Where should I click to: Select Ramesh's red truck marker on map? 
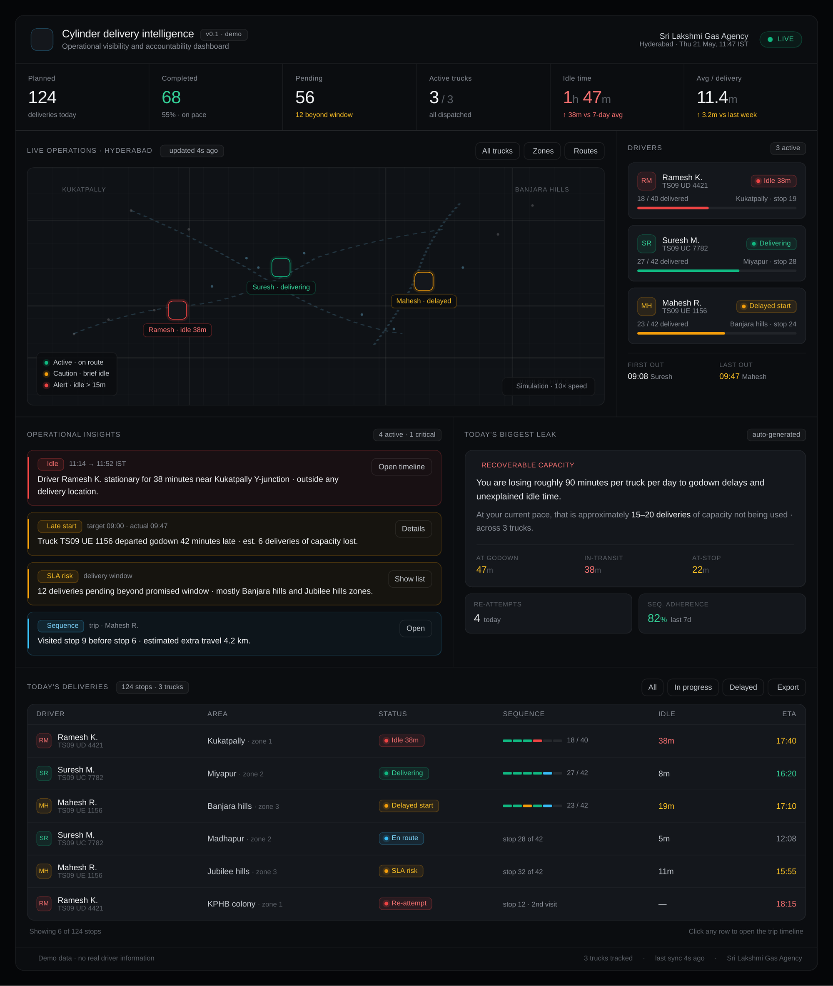(177, 310)
